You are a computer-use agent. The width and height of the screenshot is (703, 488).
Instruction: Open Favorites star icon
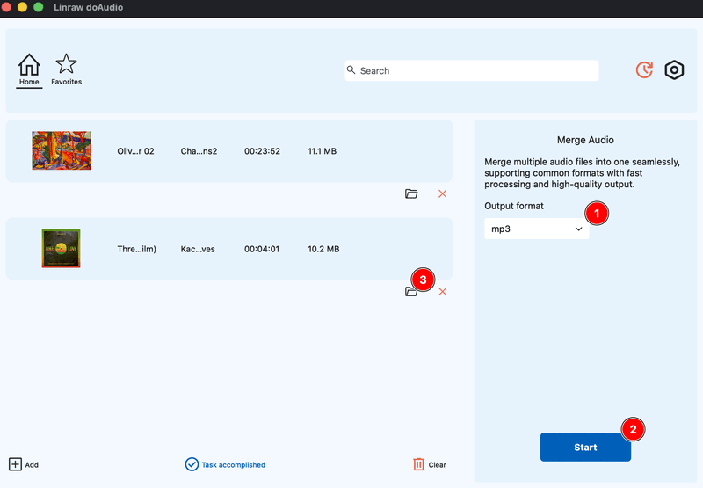[66, 64]
